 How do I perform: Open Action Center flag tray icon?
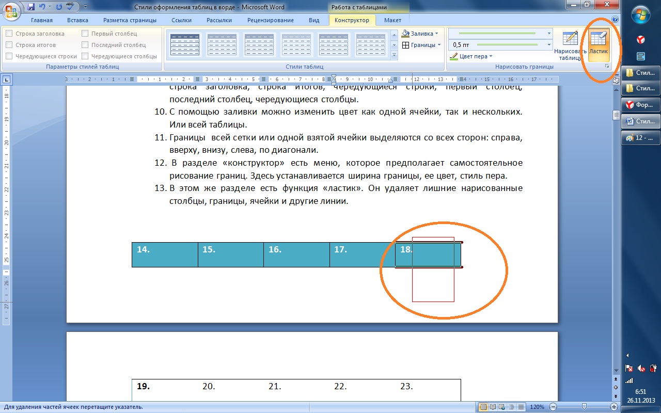[x=629, y=368]
